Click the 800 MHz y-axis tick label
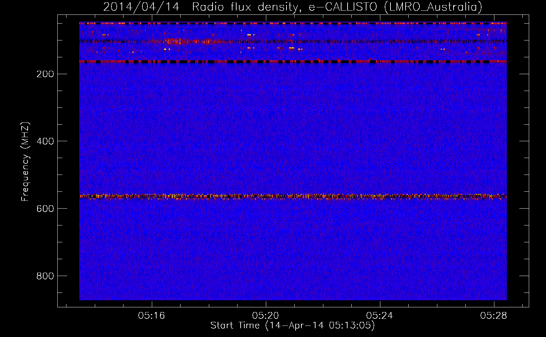 (45, 276)
